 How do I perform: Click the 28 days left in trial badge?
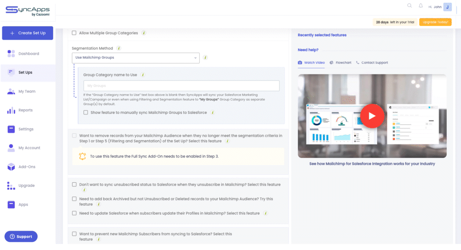coord(395,22)
